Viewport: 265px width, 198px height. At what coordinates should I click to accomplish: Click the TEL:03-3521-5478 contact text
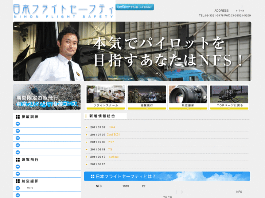(211, 16)
